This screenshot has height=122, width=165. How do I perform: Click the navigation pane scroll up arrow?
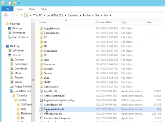[33, 21]
